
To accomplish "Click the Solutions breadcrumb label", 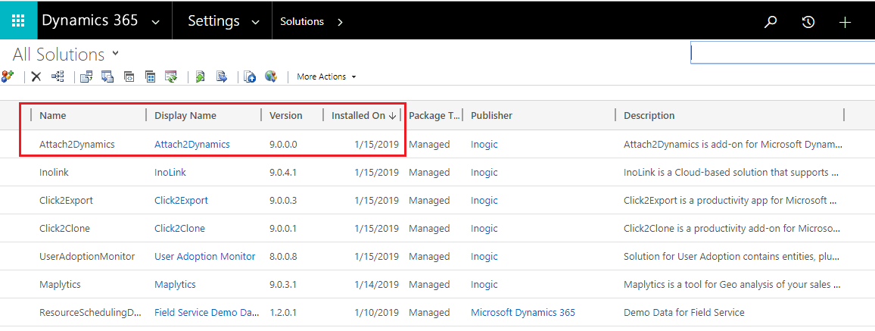I will click(302, 22).
